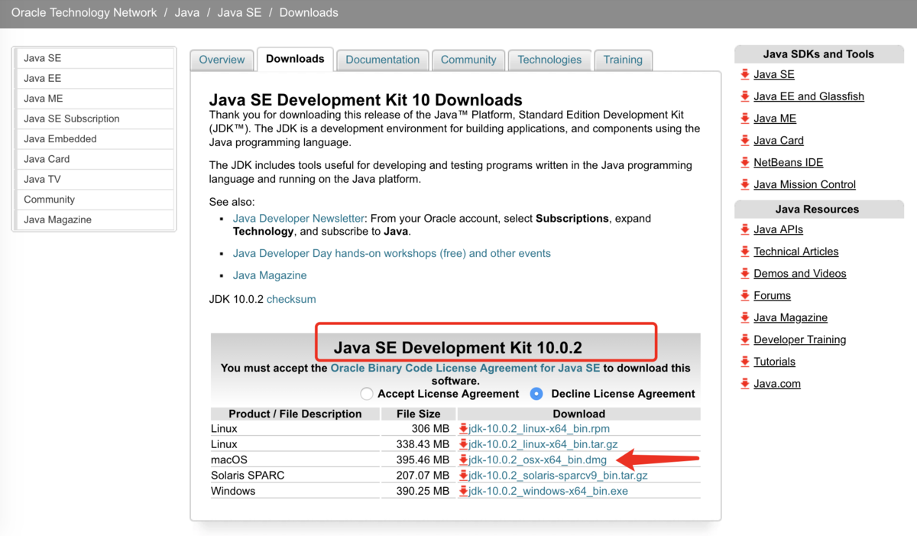Click the 395.46 MB file size cell
This screenshot has height=536, width=917.
click(418, 460)
